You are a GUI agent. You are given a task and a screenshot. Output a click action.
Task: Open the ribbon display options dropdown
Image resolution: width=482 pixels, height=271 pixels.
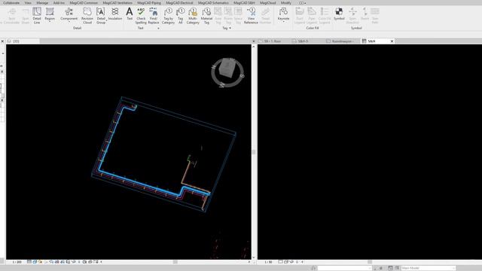click(303, 3)
